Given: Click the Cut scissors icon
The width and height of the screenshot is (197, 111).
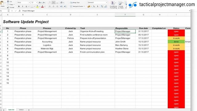Looking at the screenshot, I should click(x=8, y=2).
